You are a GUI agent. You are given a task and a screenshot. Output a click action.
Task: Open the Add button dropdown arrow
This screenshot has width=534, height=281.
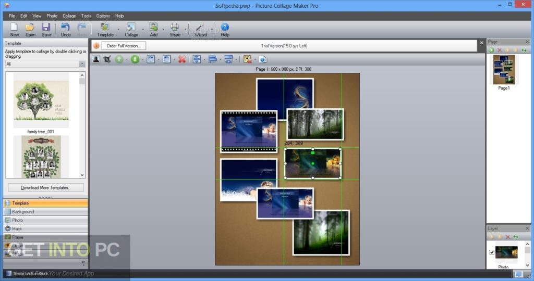163,30
